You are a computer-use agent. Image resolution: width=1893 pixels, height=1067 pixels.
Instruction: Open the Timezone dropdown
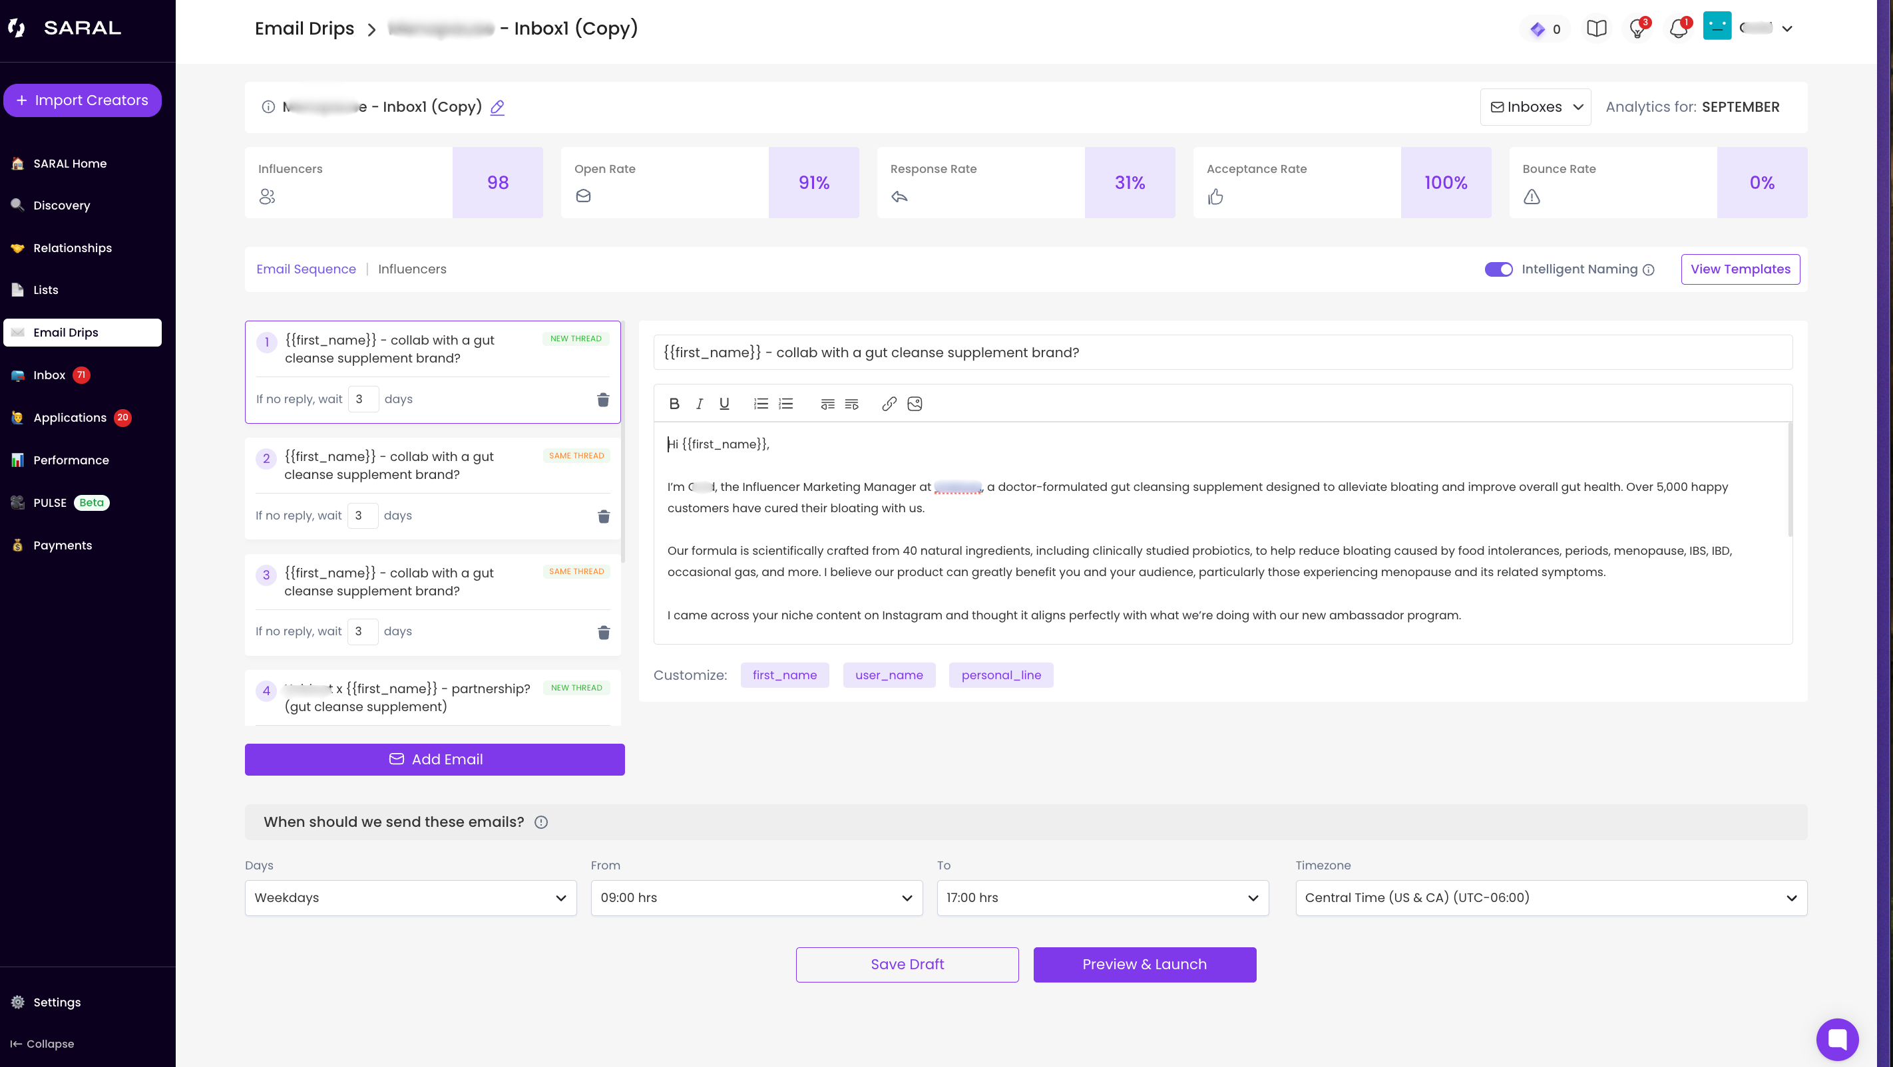click(x=1551, y=898)
